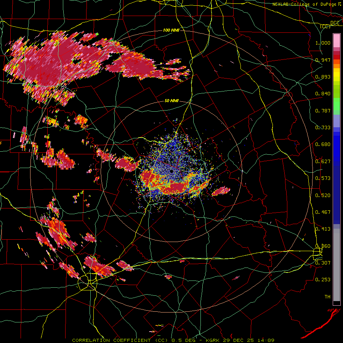Select the pink swatch atop the color scale
The height and width of the screenshot is (343, 343).
(x=337, y=41)
